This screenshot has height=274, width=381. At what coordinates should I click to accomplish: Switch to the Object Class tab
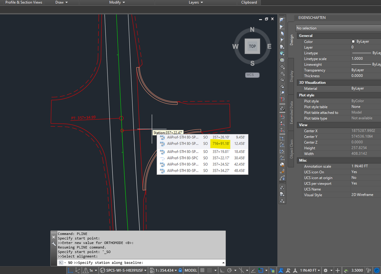(x=291, y=149)
